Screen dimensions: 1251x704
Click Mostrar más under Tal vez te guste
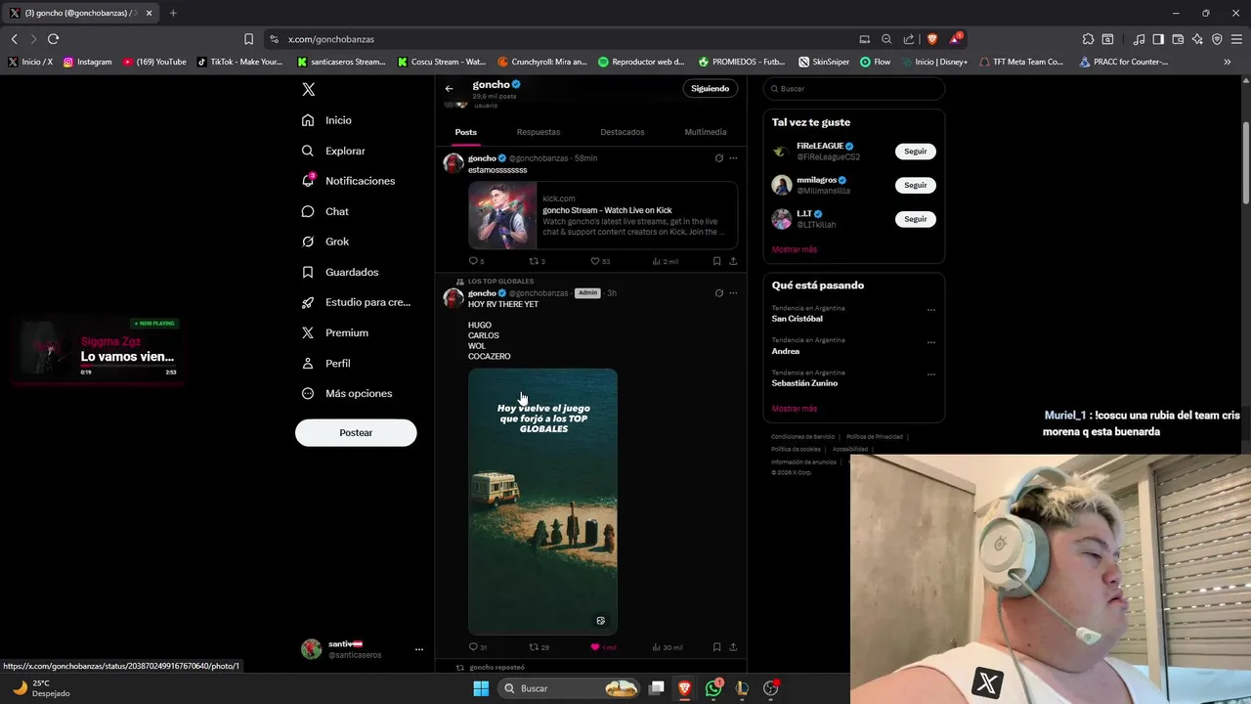pos(794,249)
